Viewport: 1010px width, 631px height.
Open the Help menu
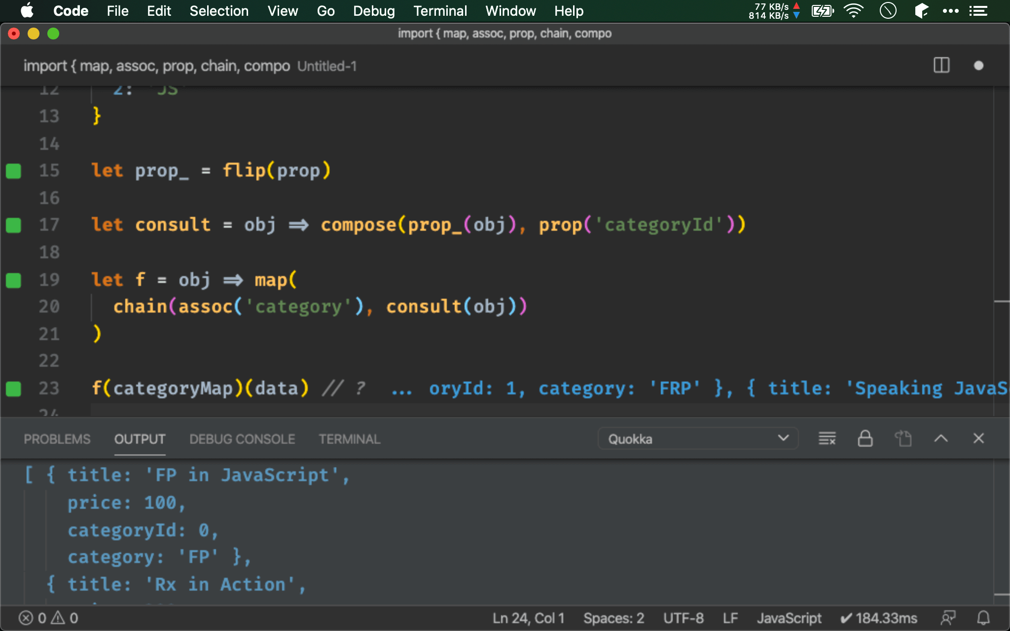pos(569,11)
